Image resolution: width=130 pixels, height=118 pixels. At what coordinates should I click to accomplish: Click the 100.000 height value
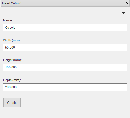tap(11, 67)
